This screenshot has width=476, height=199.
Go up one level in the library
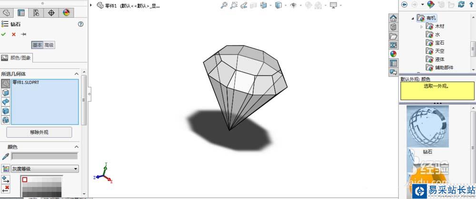click(x=471, y=4)
